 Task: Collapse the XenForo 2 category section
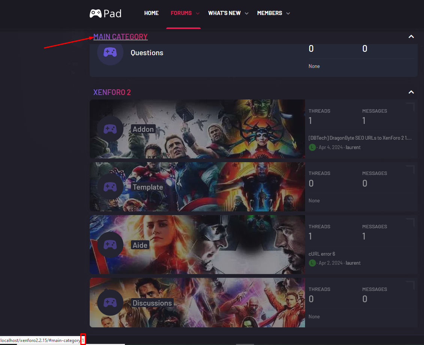click(411, 92)
